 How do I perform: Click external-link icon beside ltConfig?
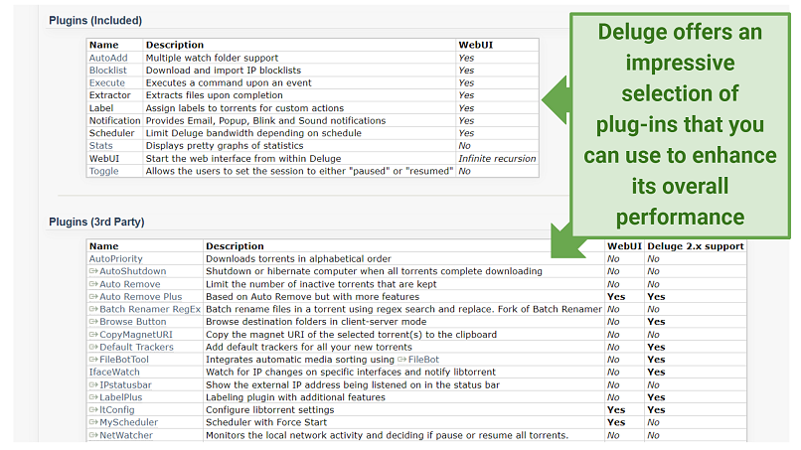(x=93, y=410)
